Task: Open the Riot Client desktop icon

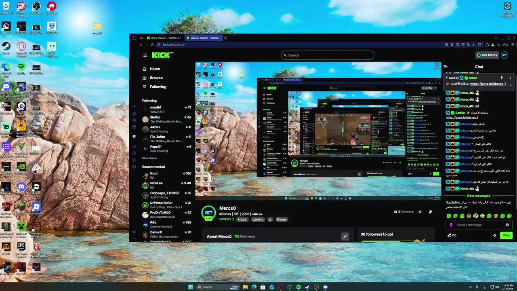Action: click(x=51, y=8)
